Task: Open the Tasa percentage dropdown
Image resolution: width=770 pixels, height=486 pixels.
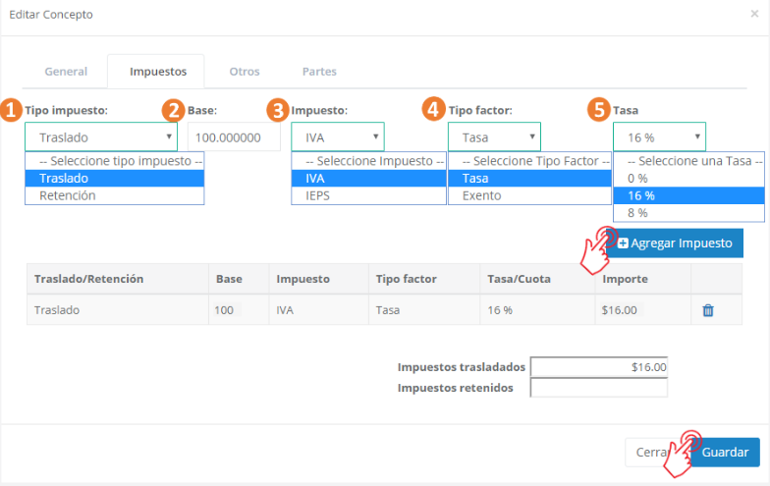Action: click(659, 136)
